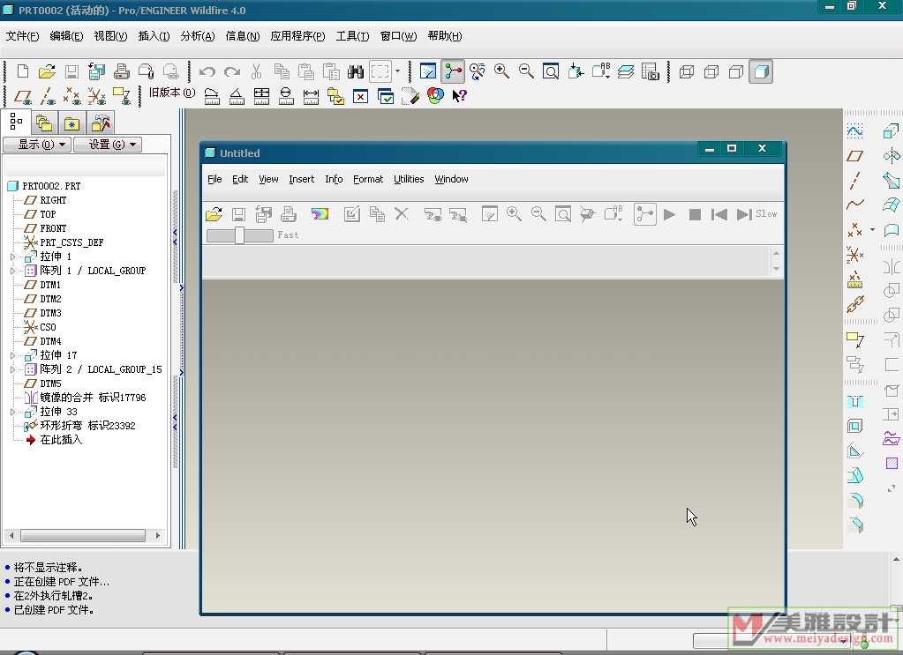Switch to folder browser tab

(x=44, y=123)
